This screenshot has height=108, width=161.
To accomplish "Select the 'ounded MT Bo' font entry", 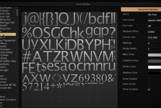I will [x=8, y=85].
